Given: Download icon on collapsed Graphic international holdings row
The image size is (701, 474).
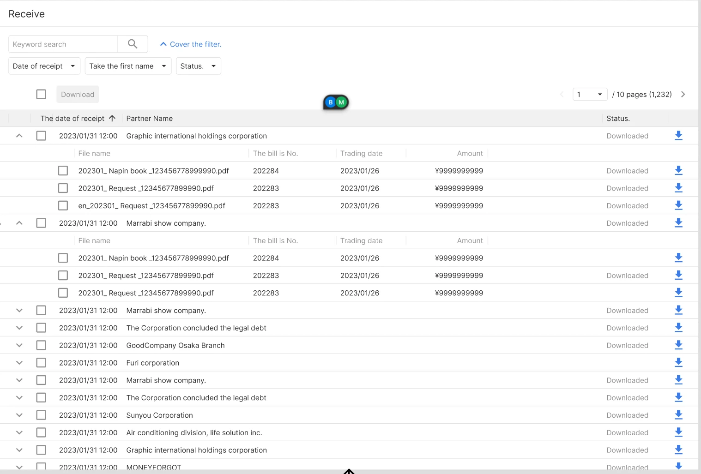Looking at the screenshot, I should (678, 450).
